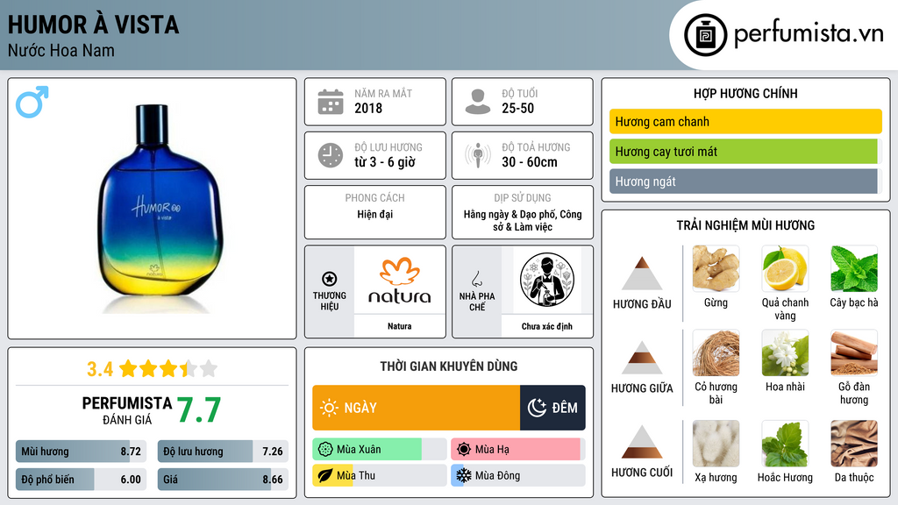The height and width of the screenshot is (505, 898).
Task: Click the snowflake icon next to Mùa Đông
Action: (x=464, y=475)
